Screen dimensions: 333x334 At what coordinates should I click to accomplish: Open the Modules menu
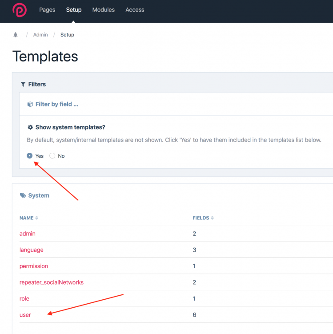click(103, 10)
